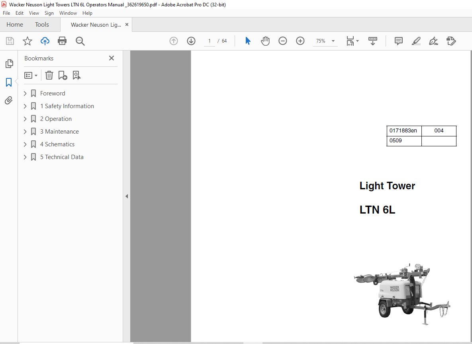Image resolution: width=472 pixels, height=344 pixels.
Task: Click the Save file icon
Action: pos(10,41)
